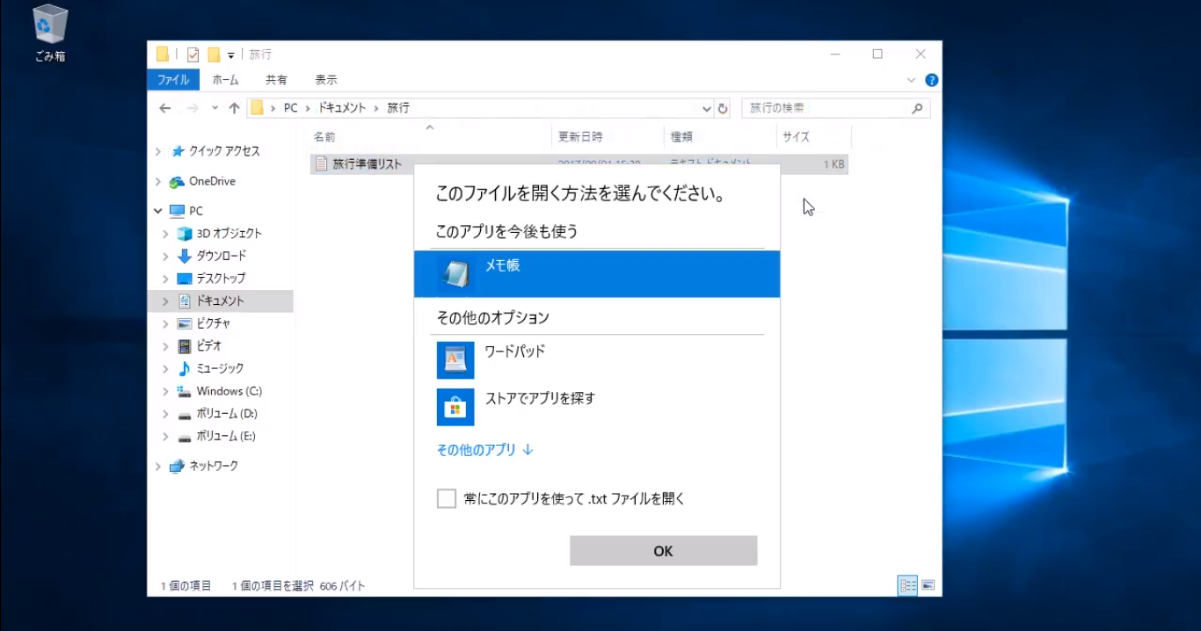Click 旅行 in the address breadcrumb
The image size is (1201, 631).
398,108
